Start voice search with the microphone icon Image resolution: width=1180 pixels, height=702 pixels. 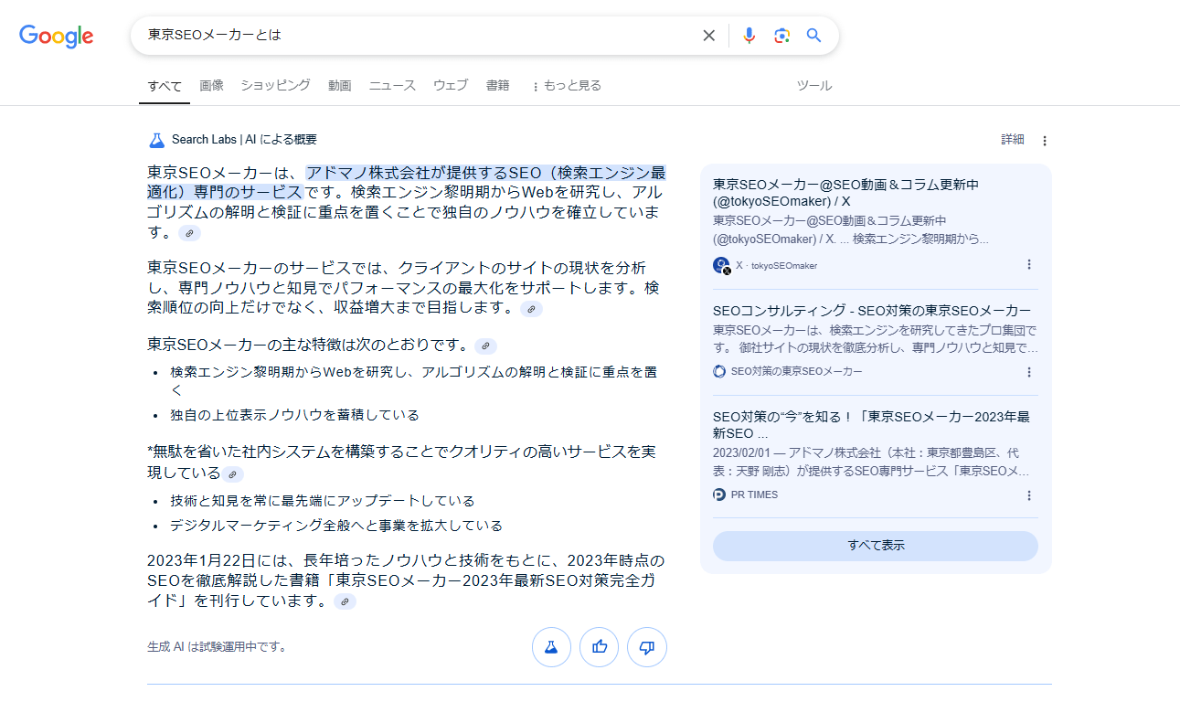pyautogui.click(x=749, y=36)
